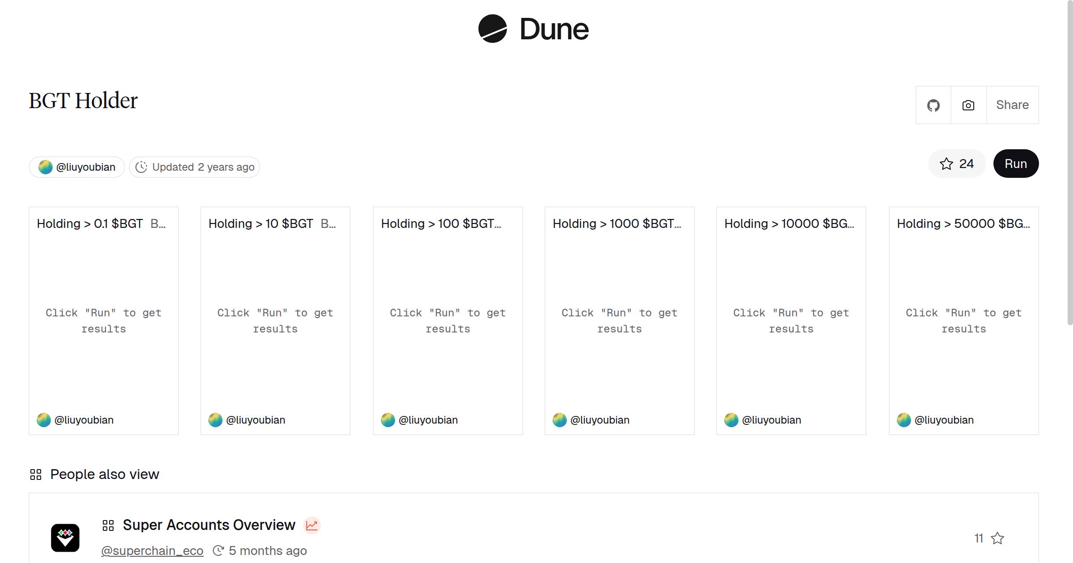Open Holding > 100 $BGT widget title
This screenshot has height=563, width=1073.
[x=440, y=223]
